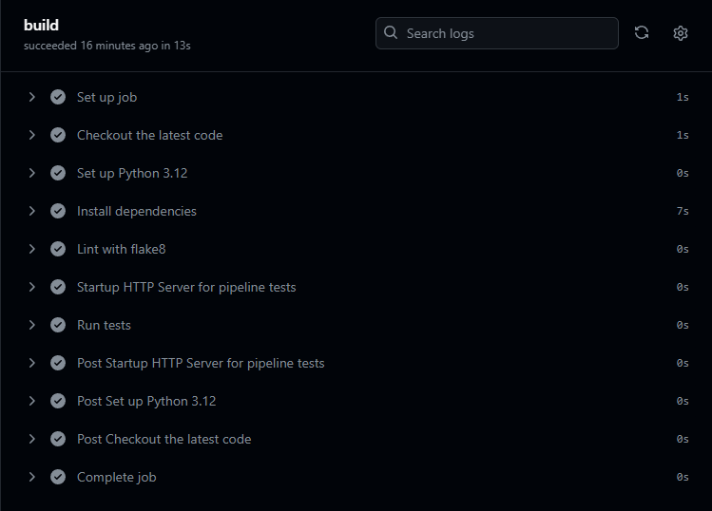Expand Startup HTTP Server step chevron
The width and height of the screenshot is (712, 511).
(31, 287)
